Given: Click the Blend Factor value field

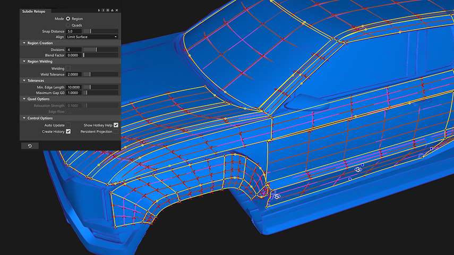Looking at the screenshot, I should (x=74, y=55).
